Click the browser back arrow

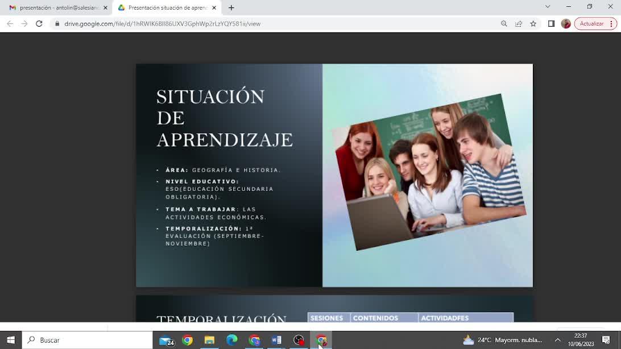[10, 24]
